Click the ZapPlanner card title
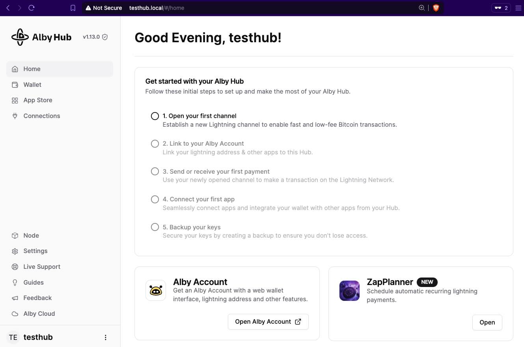 (390, 282)
